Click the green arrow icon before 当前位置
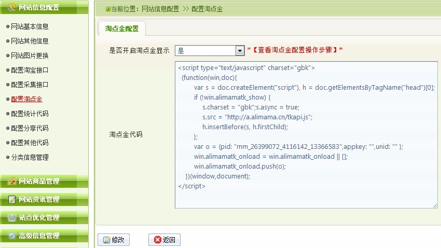The image size is (441, 248). 108,9
